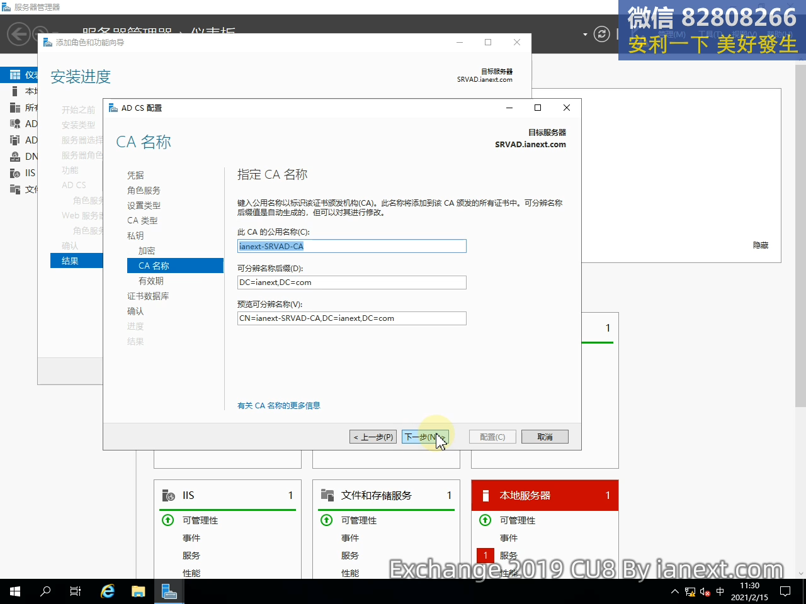This screenshot has height=604, width=806.
Task: Click the Server Manager taskbar icon
Action: point(169,591)
